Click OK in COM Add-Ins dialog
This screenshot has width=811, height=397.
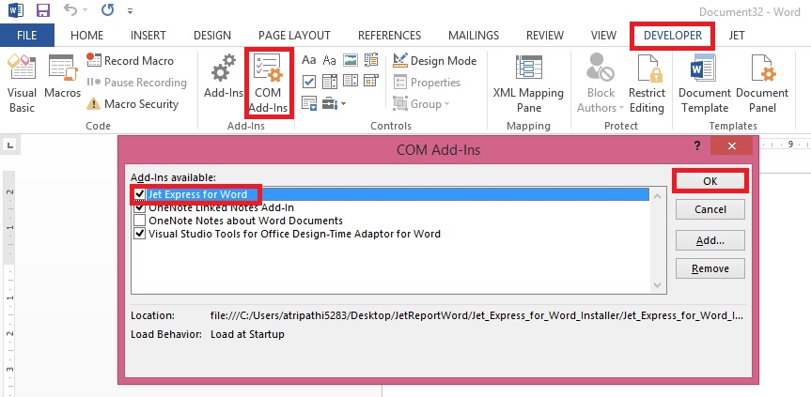tap(710, 179)
